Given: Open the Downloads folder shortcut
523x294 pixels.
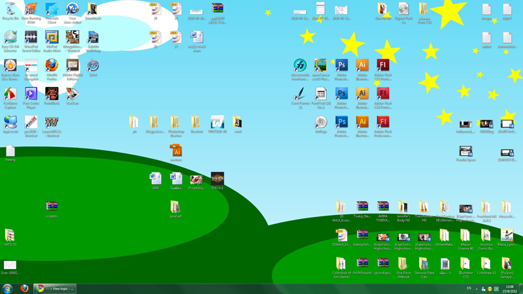Looking at the screenshot, I should 93,11.
